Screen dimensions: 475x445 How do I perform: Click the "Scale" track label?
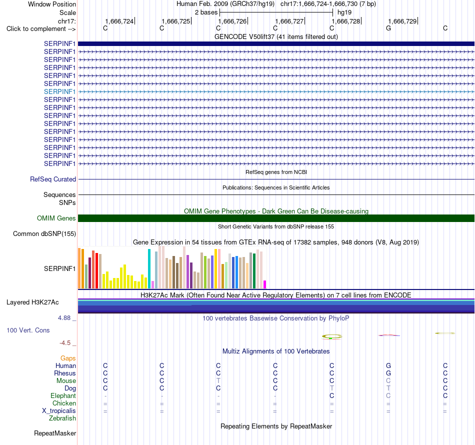pyautogui.click(x=67, y=12)
